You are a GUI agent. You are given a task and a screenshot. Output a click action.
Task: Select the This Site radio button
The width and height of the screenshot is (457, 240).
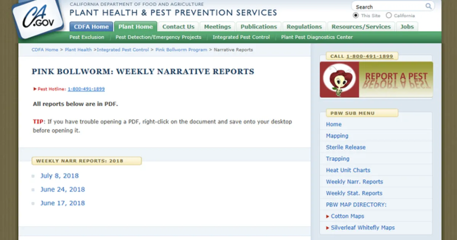(356, 16)
